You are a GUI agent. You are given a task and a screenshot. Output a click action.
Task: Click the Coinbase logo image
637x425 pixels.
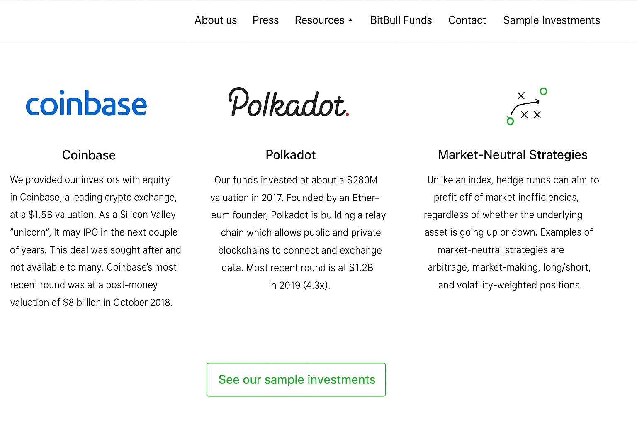[x=86, y=104]
